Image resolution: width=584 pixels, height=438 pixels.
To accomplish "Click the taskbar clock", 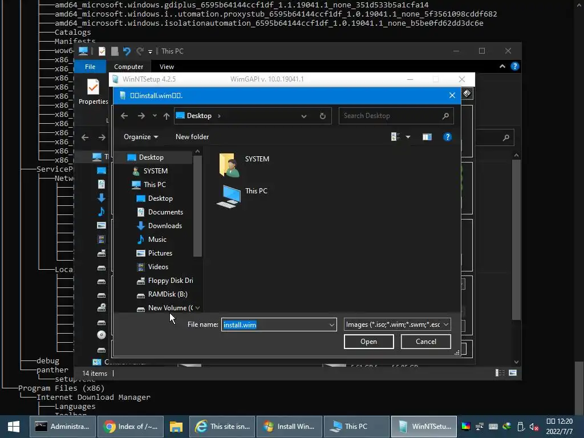I will coord(559,427).
